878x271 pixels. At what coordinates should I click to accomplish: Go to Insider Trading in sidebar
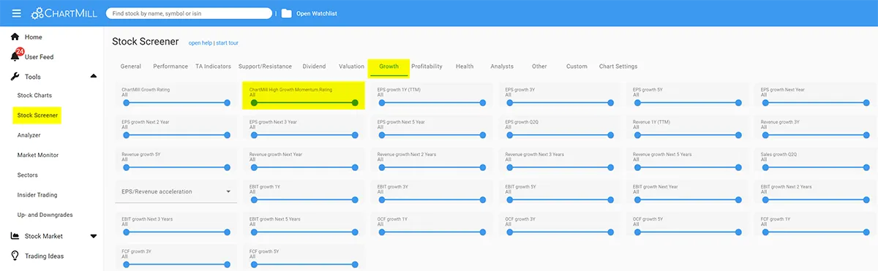pyautogui.click(x=37, y=195)
